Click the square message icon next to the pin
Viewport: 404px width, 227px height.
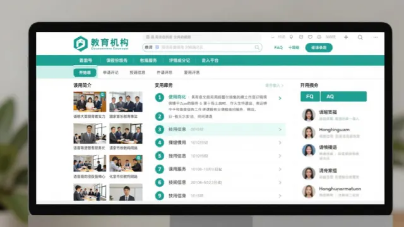click(x=300, y=37)
